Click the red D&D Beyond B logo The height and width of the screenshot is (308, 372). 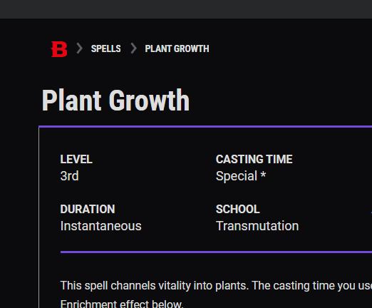click(59, 49)
